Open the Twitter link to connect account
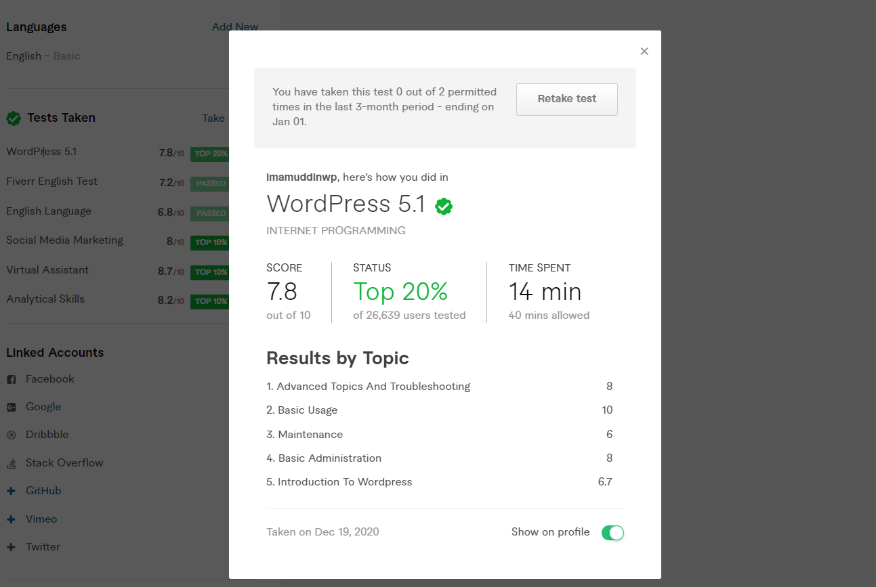 coord(43,547)
